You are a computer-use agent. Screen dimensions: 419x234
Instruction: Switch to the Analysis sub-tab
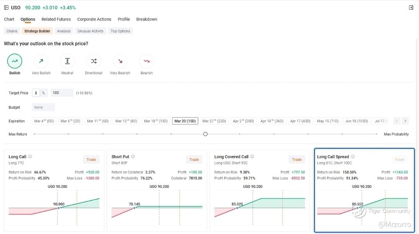point(64,31)
